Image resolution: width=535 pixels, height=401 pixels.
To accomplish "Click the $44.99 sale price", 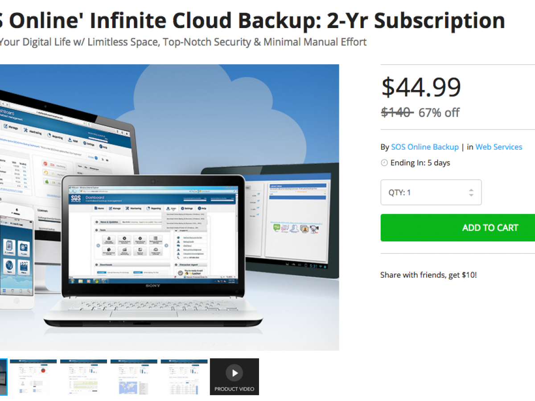I will pyautogui.click(x=421, y=87).
